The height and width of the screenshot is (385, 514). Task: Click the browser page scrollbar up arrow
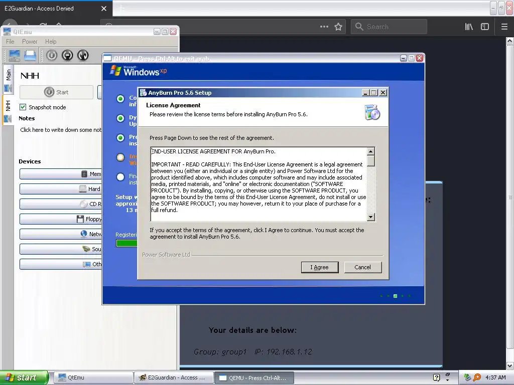510,41
